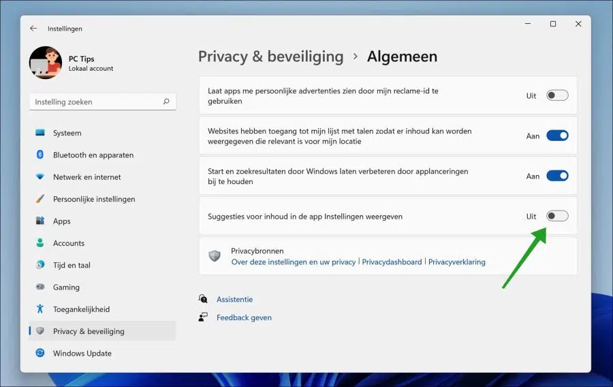Viewport: 613px width, 387px height.
Task: Turn off the websites language list toggle
Action: (557, 136)
